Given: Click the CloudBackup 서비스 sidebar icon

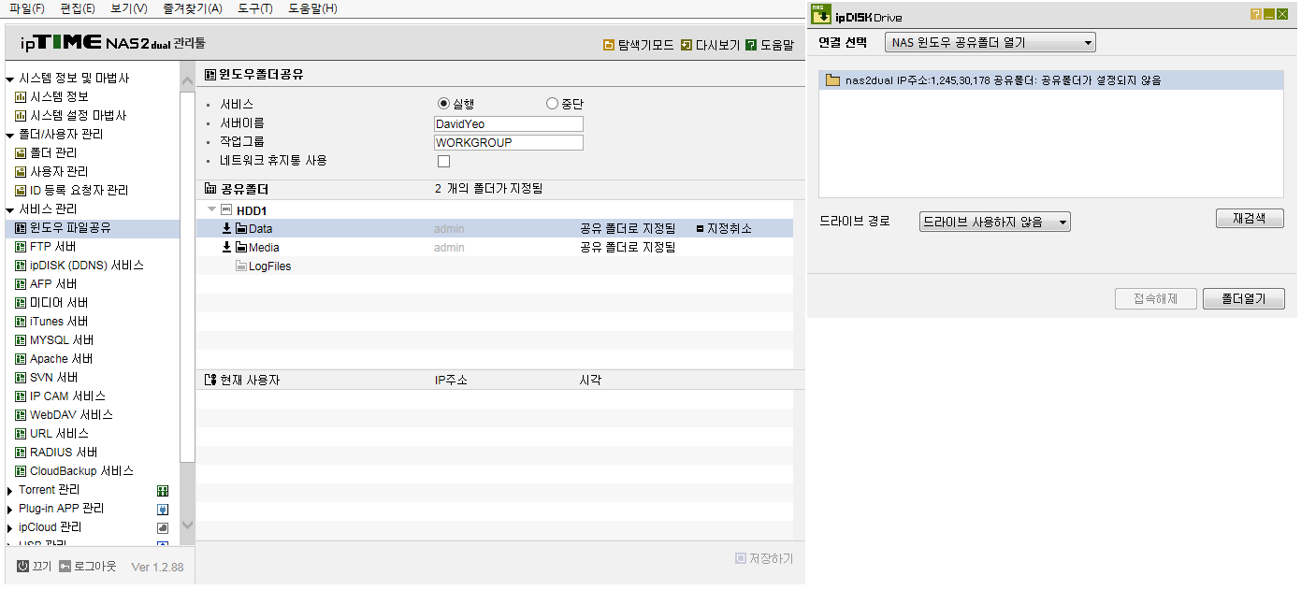Looking at the screenshot, I should click(21, 471).
